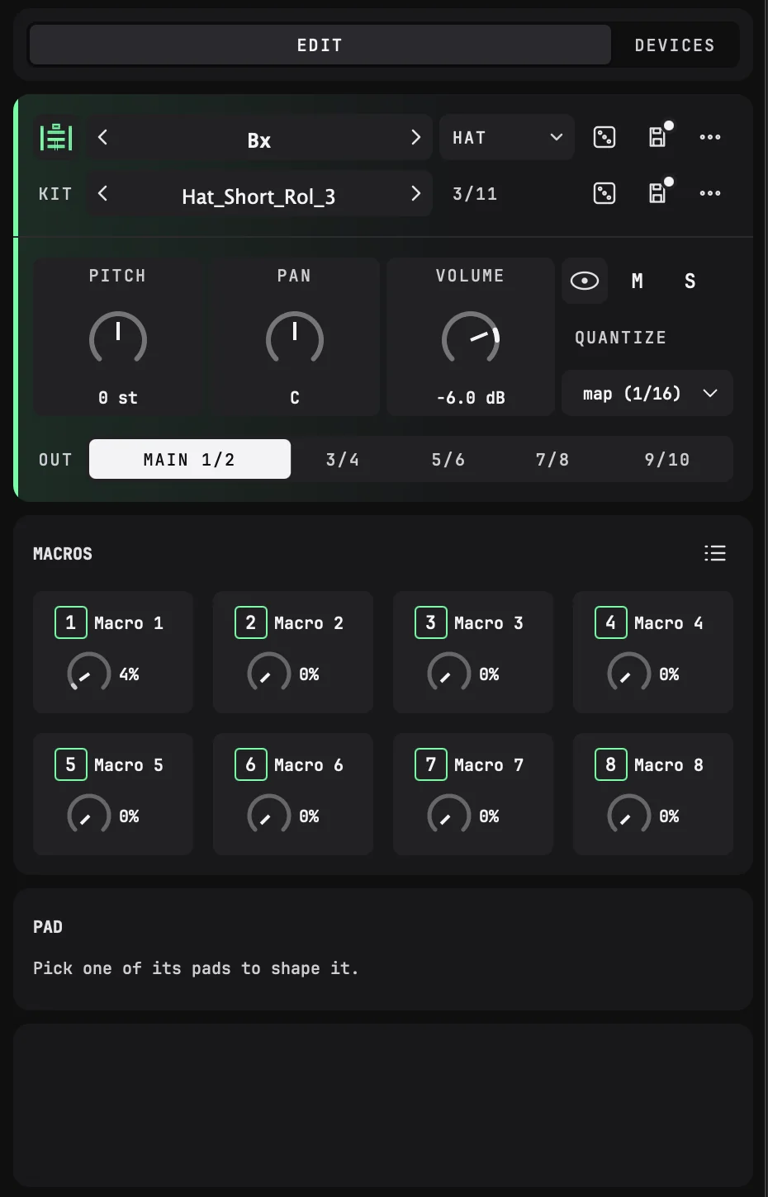Toggle the eye visibility button
This screenshot has height=1197, width=768.
tap(585, 281)
